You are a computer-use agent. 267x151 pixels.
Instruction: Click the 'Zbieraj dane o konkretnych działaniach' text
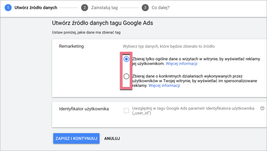(187, 76)
